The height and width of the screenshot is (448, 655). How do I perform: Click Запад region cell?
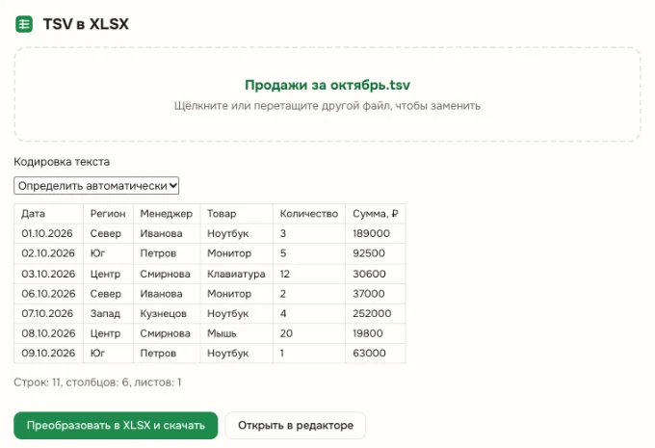(108, 313)
